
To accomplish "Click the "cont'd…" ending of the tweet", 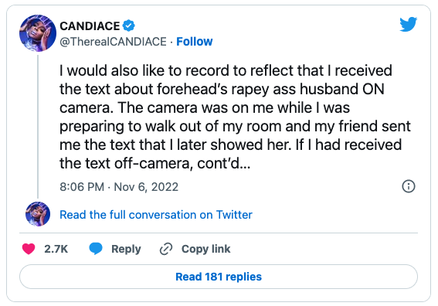I will point(224,164).
